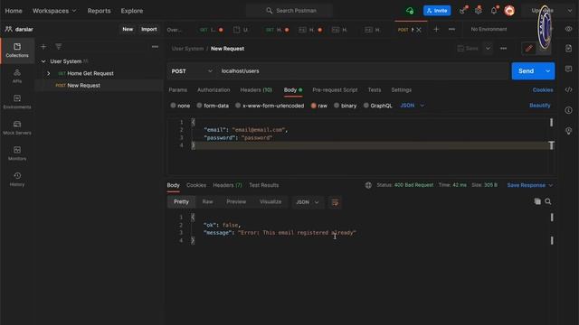
Task: Click the environment quick look eye icon
Action: tap(568, 29)
